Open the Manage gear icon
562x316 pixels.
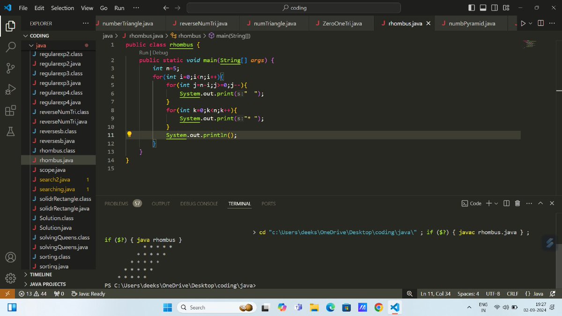click(10, 278)
